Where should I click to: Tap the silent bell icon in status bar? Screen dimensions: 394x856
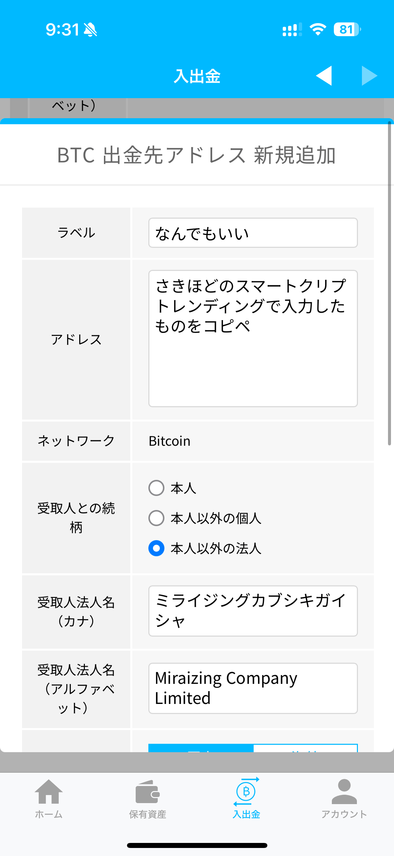[90, 29]
